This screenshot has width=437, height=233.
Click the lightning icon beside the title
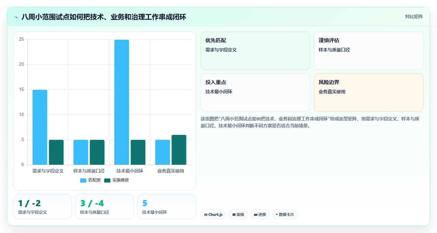(x=16, y=17)
